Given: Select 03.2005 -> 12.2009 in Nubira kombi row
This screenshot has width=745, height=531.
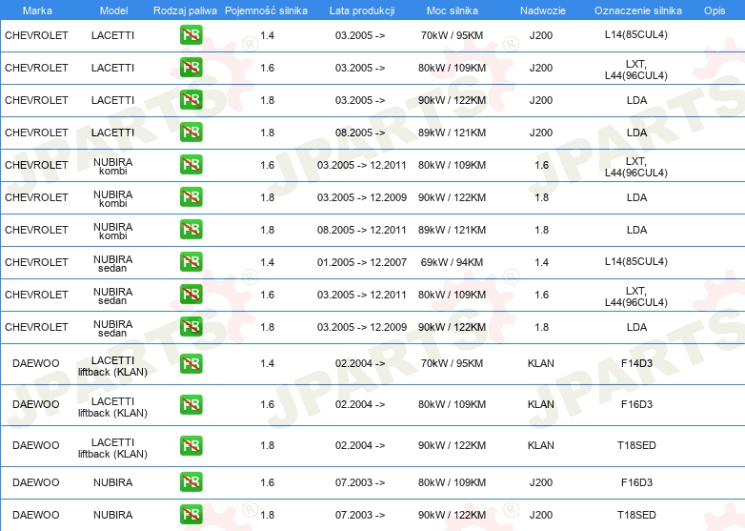Looking at the screenshot, I should coord(362,197).
